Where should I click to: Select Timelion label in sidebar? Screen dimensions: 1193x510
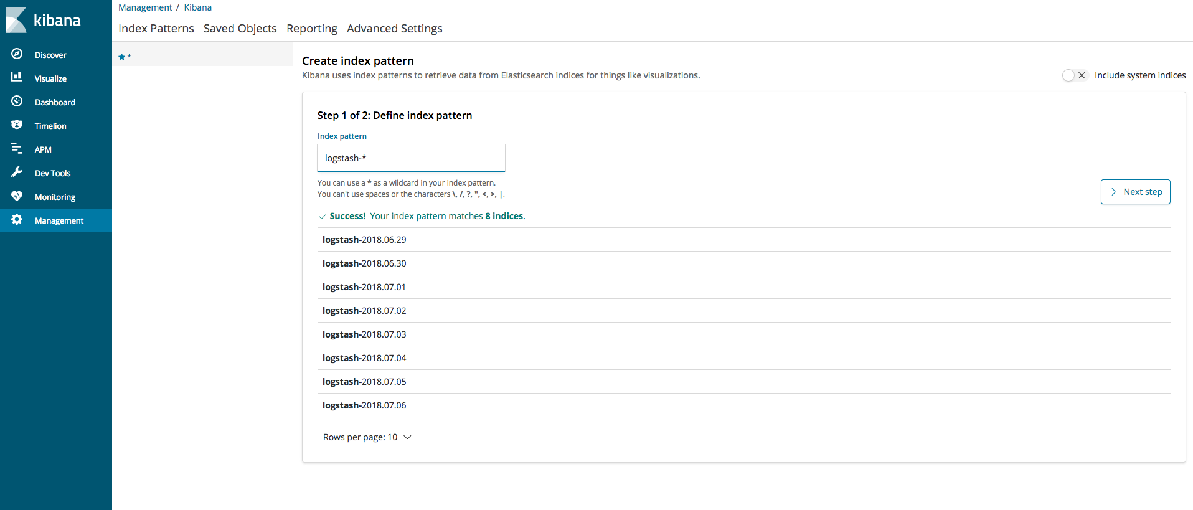(x=50, y=126)
